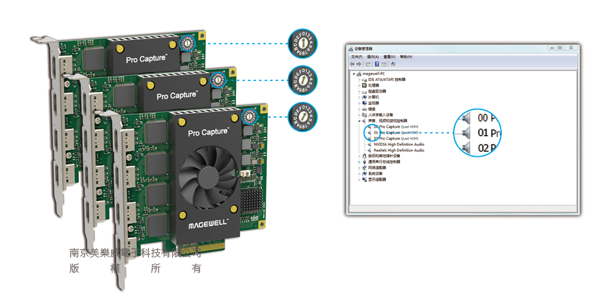The image size is (616, 304).
Task: Open the 操作(A) menu
Action: pos(373,57)
